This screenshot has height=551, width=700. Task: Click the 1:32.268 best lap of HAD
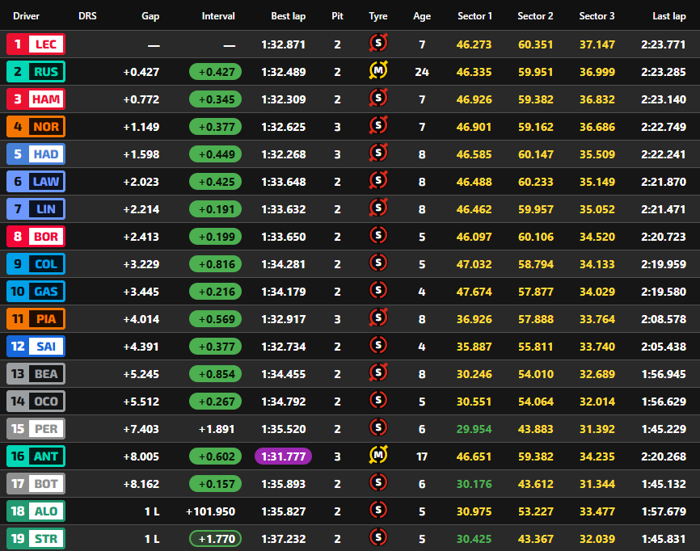284,154
